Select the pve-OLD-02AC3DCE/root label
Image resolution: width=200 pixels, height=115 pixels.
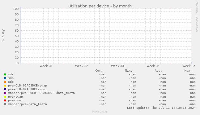pyautogui.click(x=28, y=89)
